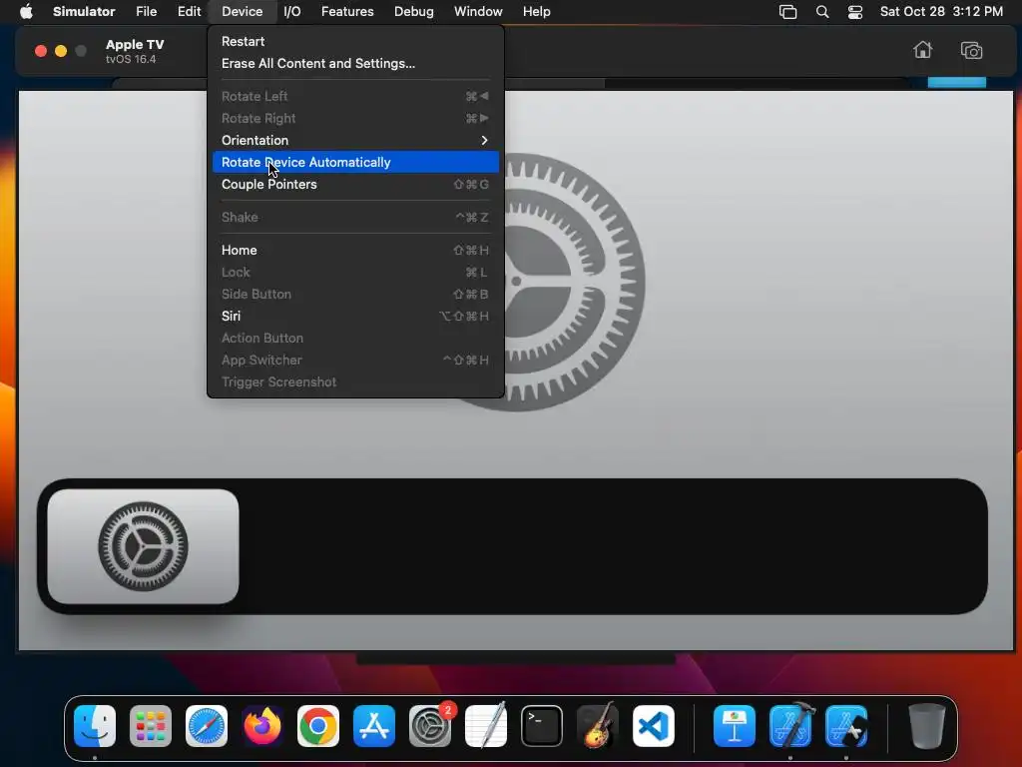
Task: Click the date and time in menu bar
Action: (941, 11)
